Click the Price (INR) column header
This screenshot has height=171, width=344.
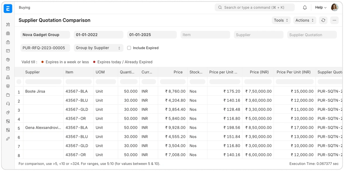coord(259,72)
